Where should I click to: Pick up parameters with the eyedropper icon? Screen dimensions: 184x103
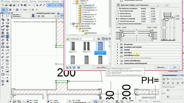tap(41, 5)
